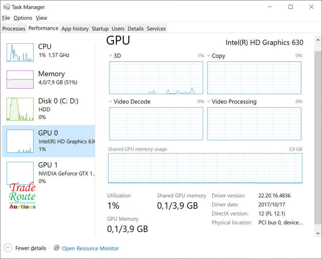Open the Copy engine dropdown chevron

pos(209,56)
